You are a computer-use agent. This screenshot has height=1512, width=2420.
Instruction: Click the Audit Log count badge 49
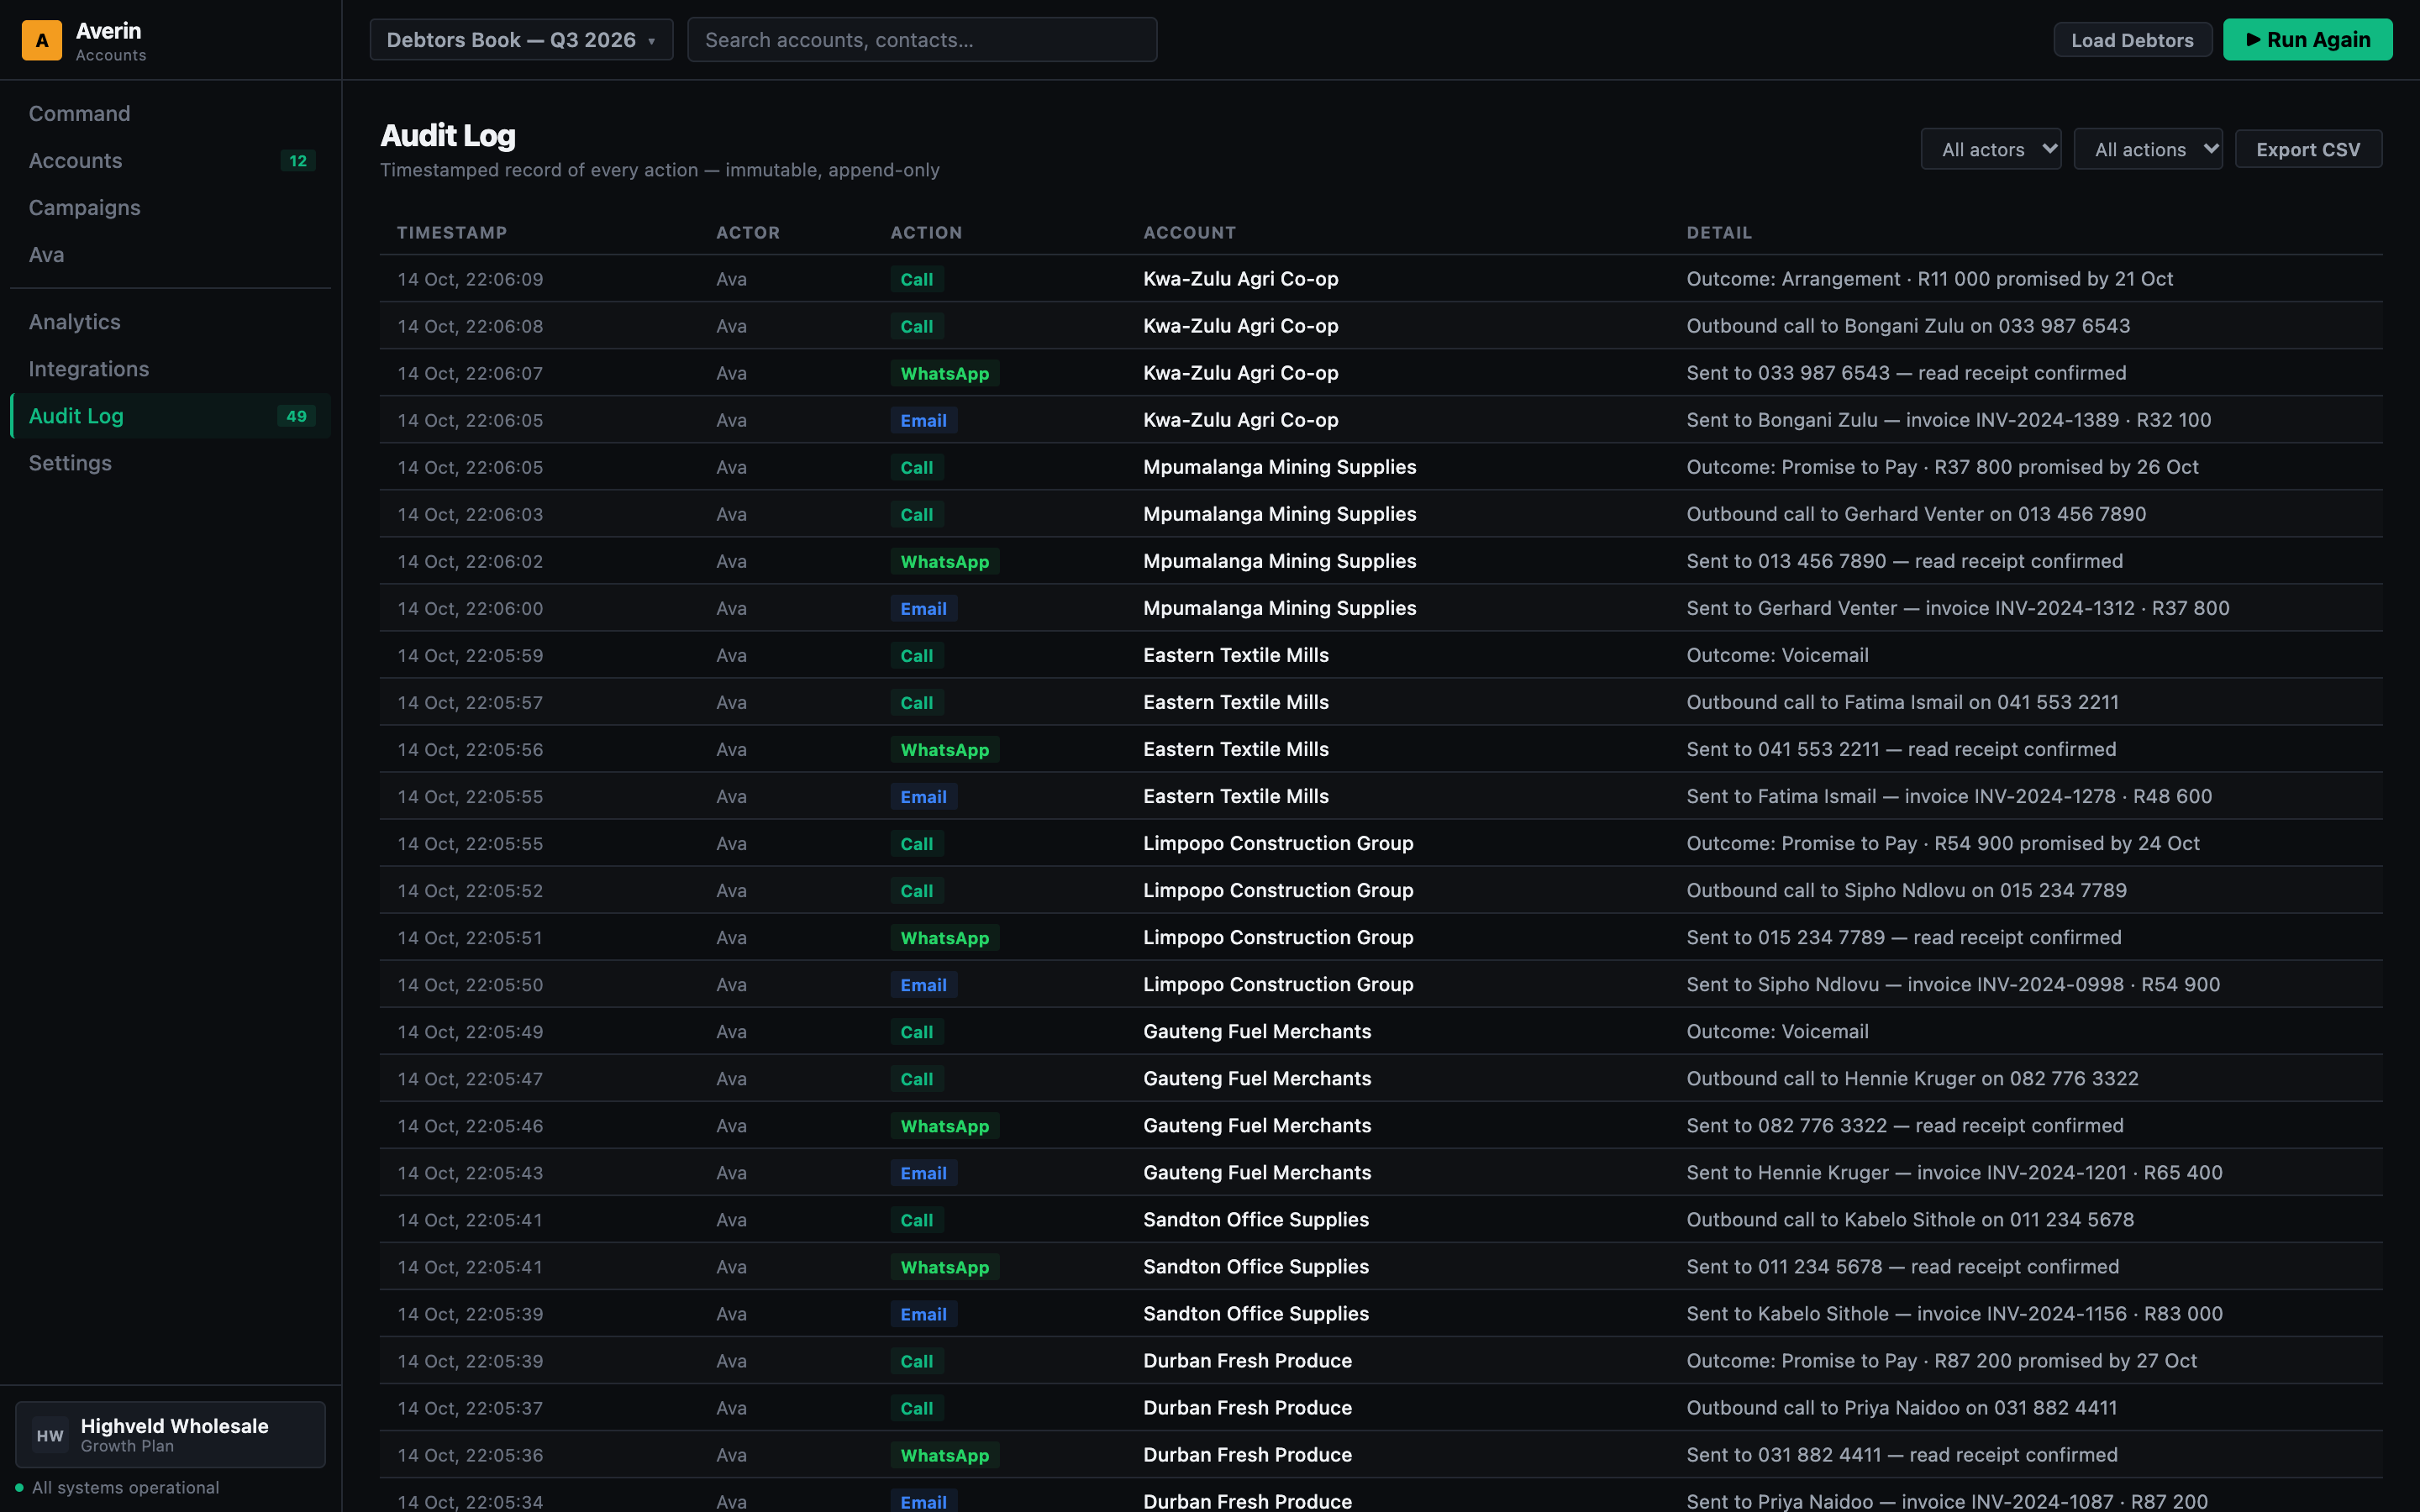point(297,416)
